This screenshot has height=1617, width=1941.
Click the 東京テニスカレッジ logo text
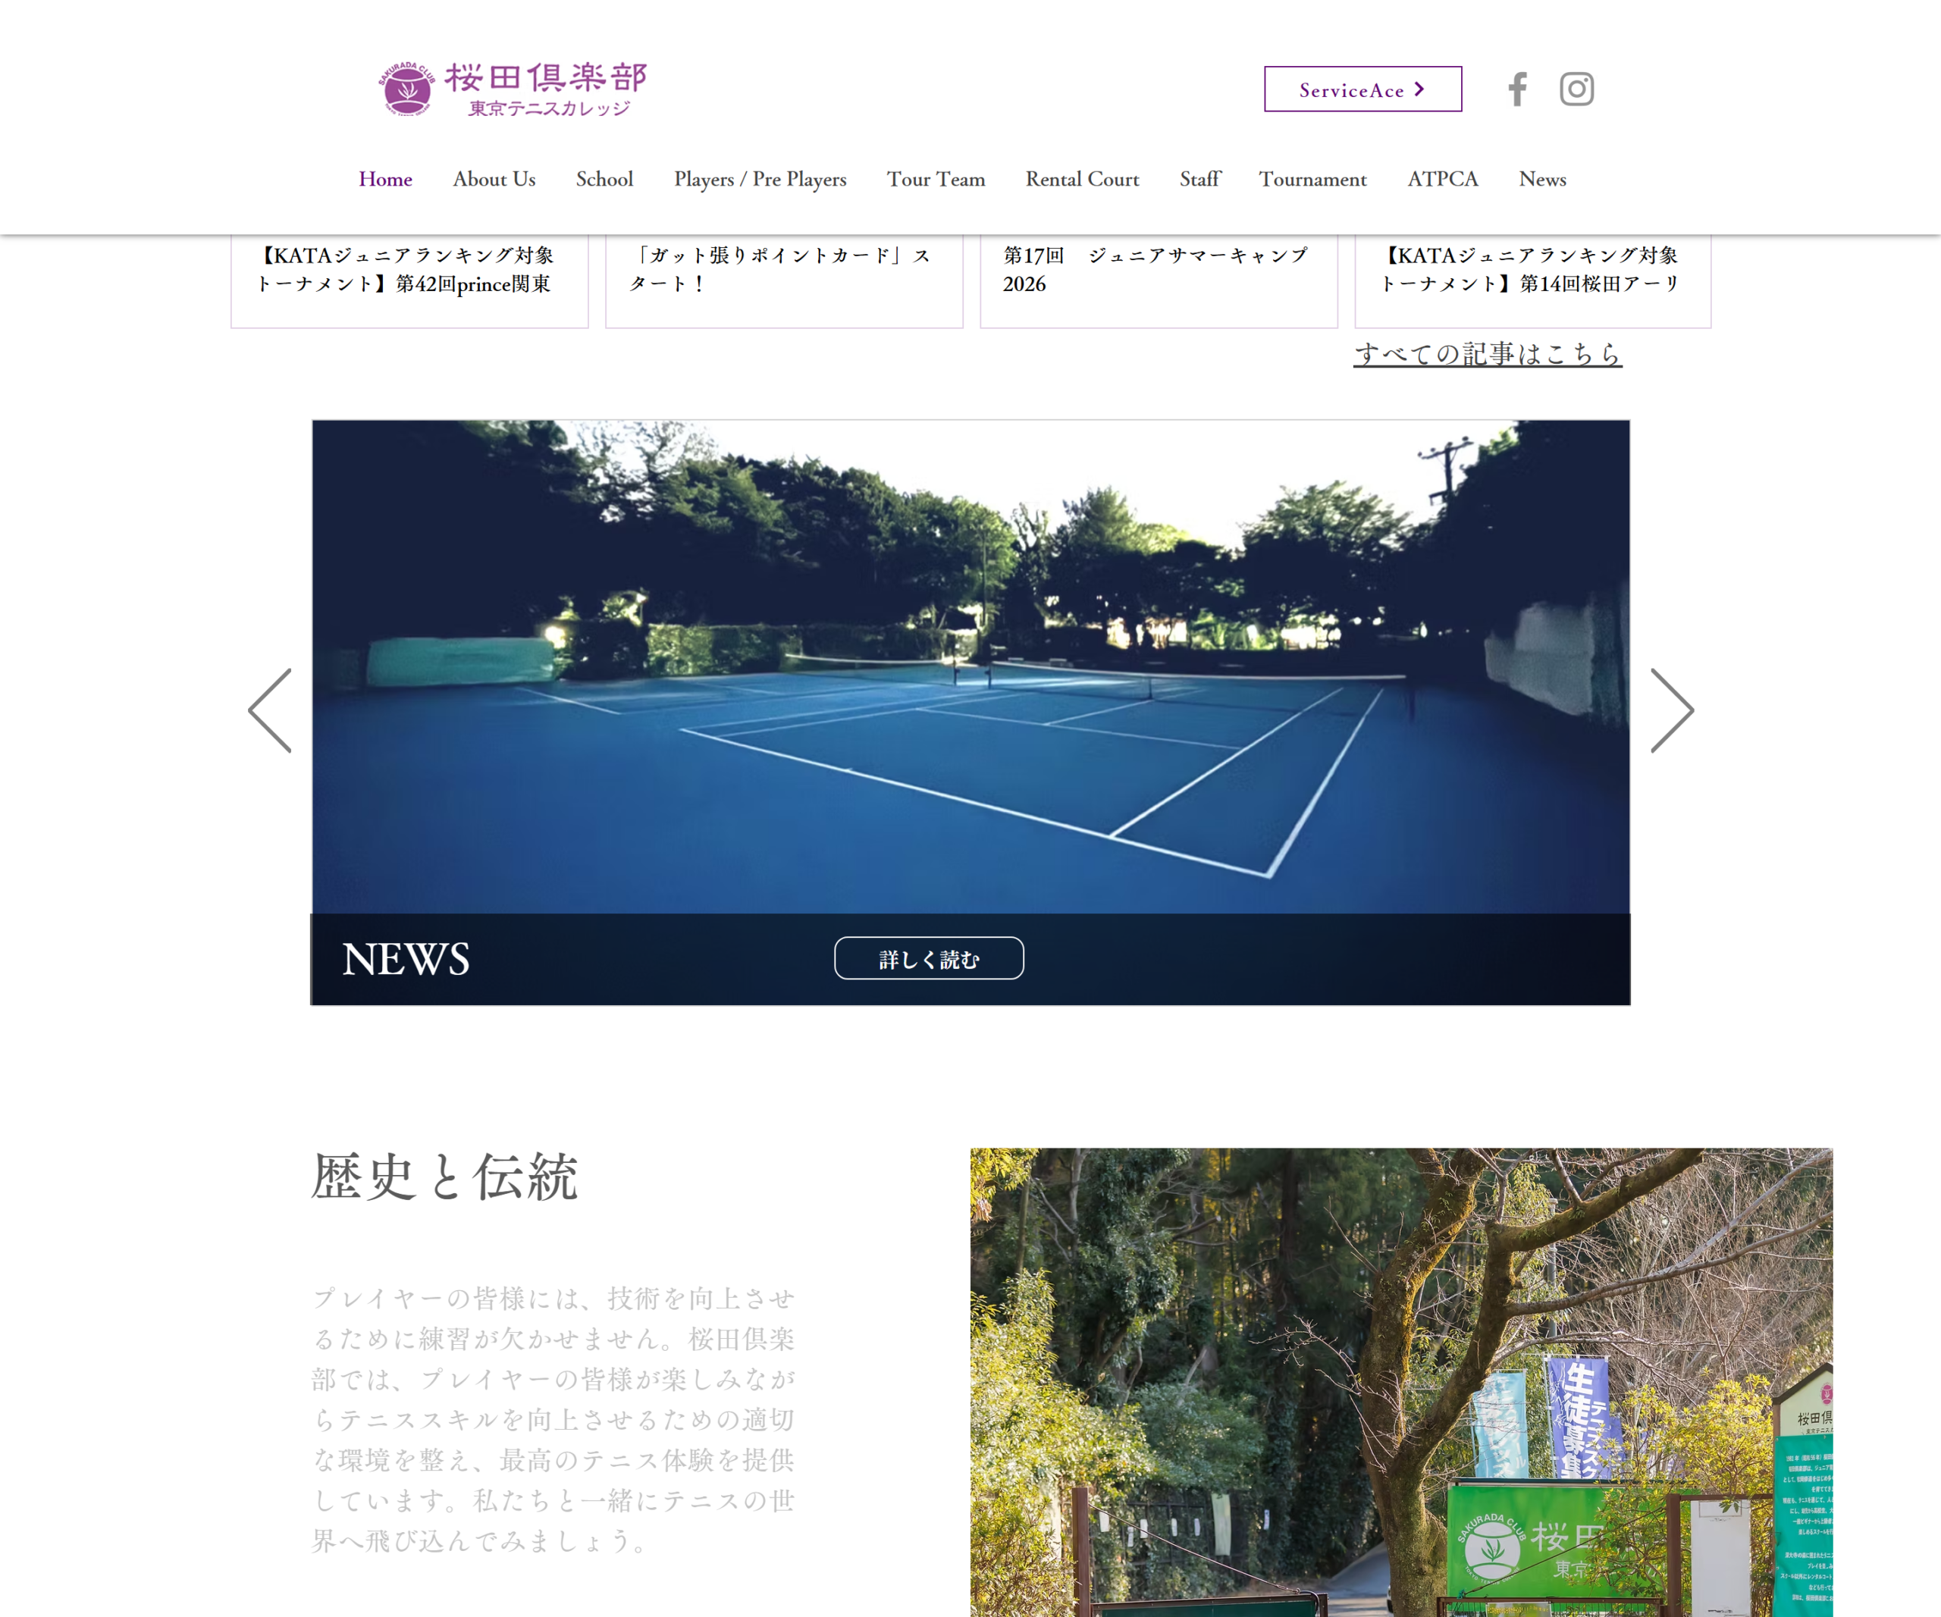point(549,108)
